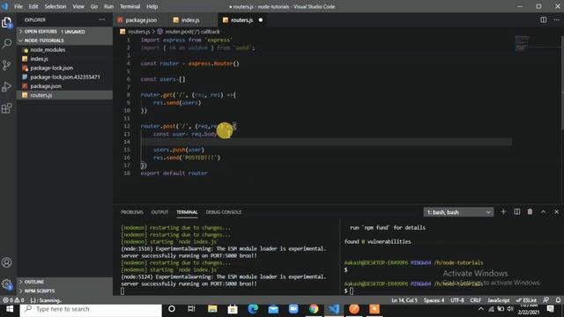Open the Accounts menu icon

coord(7,262)
